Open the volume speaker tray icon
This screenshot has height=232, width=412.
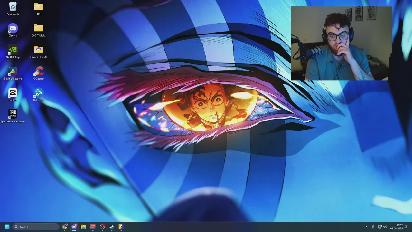point(385,227)
